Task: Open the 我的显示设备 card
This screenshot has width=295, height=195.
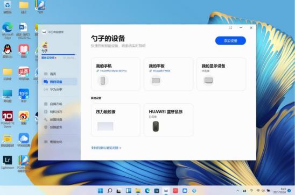Action: pos(221,74)
